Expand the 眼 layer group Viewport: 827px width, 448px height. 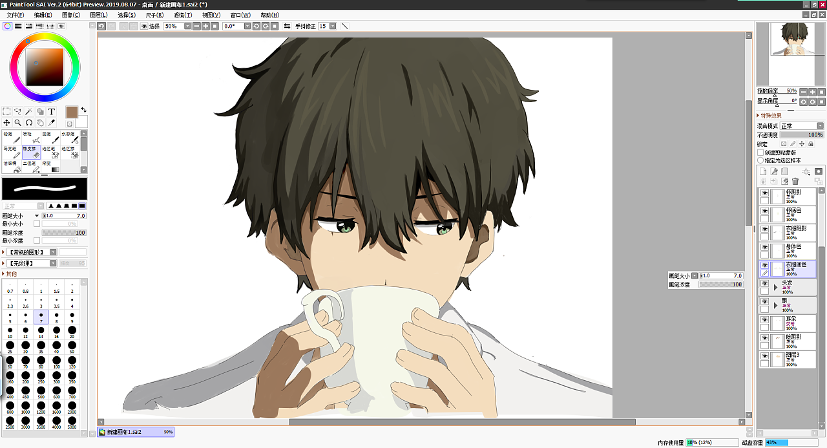(776, 305)
